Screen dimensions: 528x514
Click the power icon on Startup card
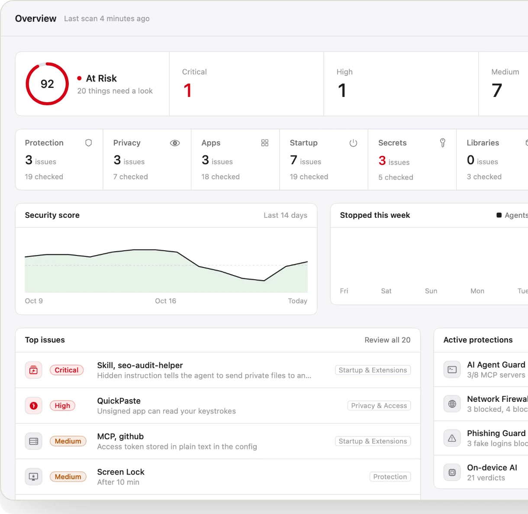pyautogui.click(x=353, y=143)
